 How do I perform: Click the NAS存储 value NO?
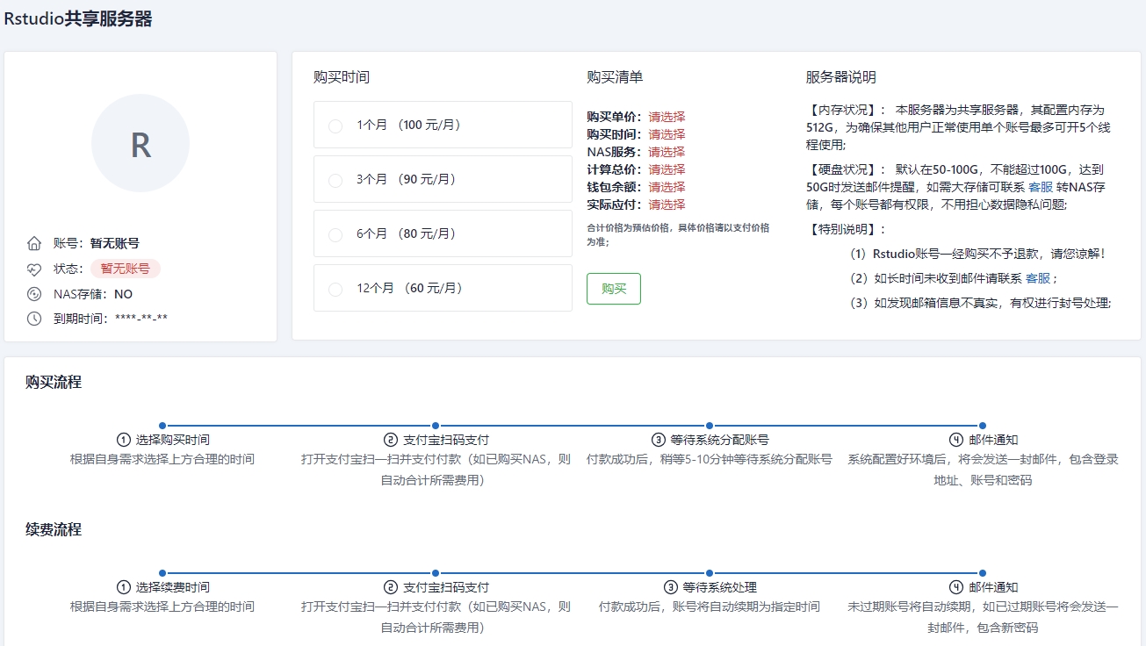coord(123,294)
